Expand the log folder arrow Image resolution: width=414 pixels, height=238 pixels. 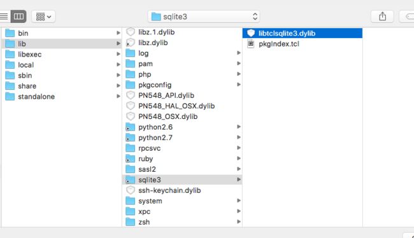[239, 53]
